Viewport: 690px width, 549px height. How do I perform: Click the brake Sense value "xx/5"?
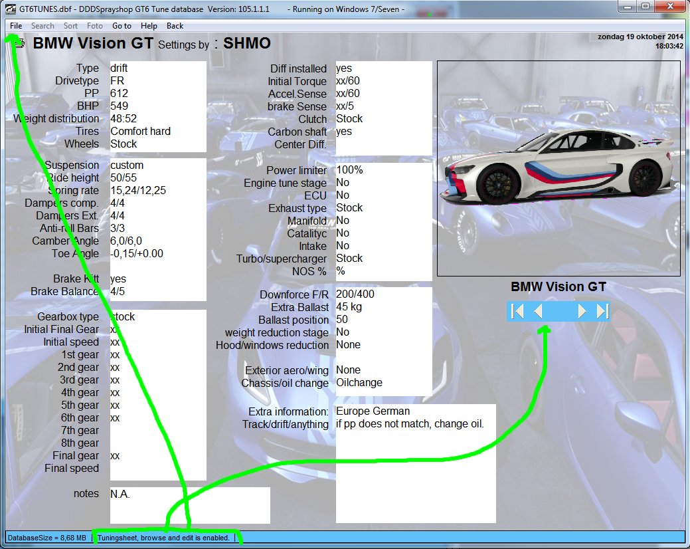tap(345, 106)
